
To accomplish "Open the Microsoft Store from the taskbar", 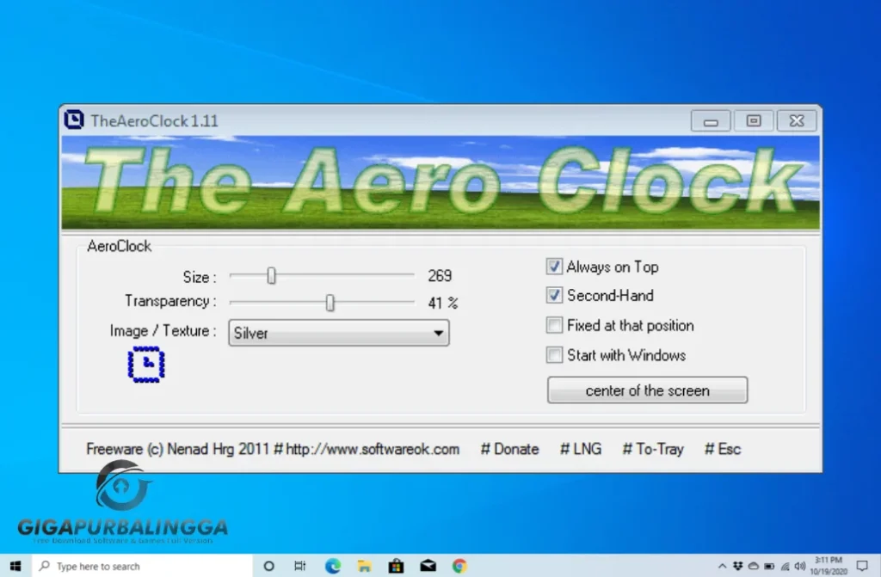I will [x=396, y=566].
